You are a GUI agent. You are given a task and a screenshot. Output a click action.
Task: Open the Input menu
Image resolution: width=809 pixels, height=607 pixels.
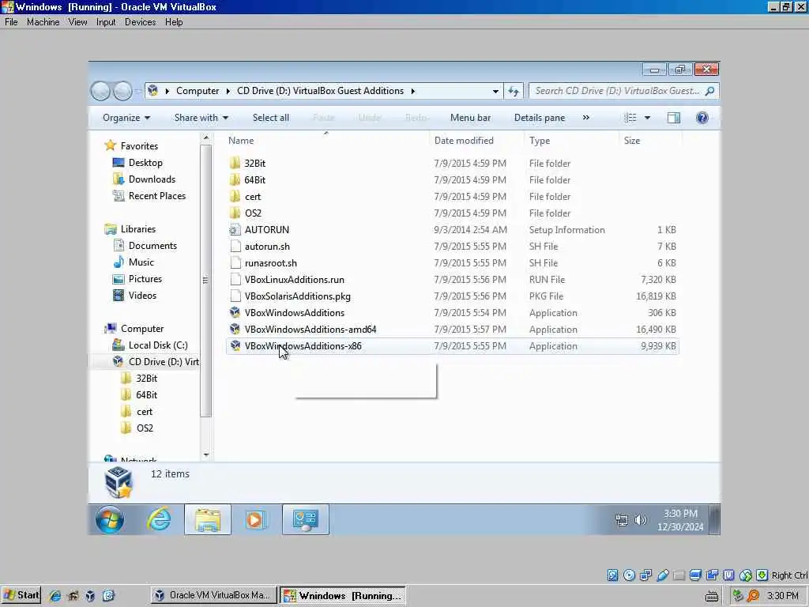tap(106, 22)
